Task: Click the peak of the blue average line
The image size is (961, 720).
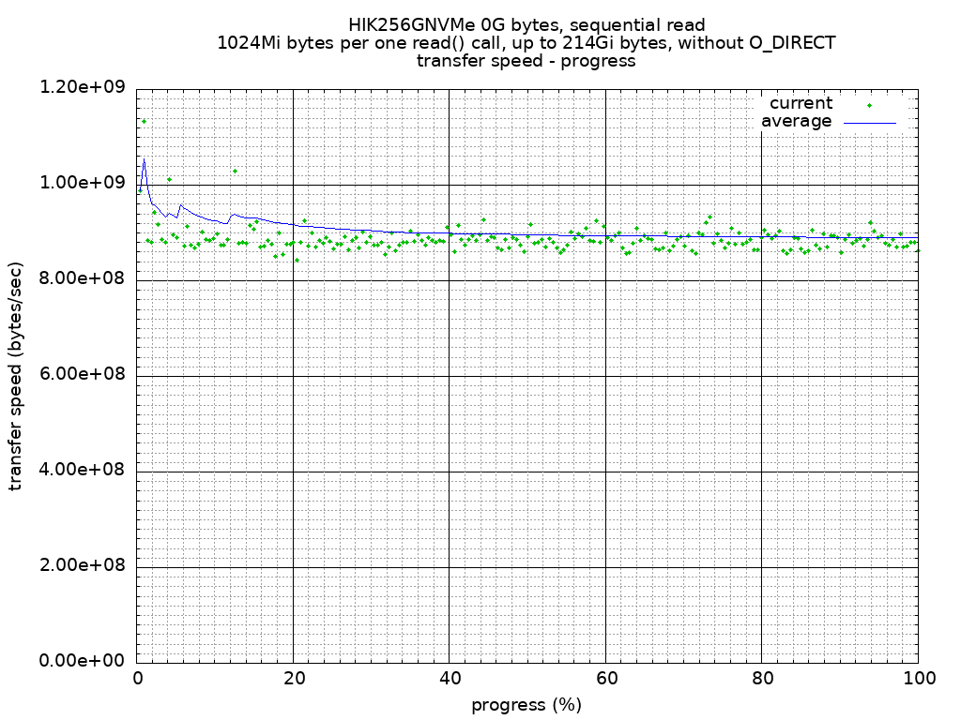Action: 144,161
